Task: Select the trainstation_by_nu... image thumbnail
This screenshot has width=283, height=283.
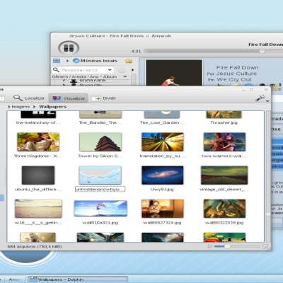Action: (x=163, y=141)
